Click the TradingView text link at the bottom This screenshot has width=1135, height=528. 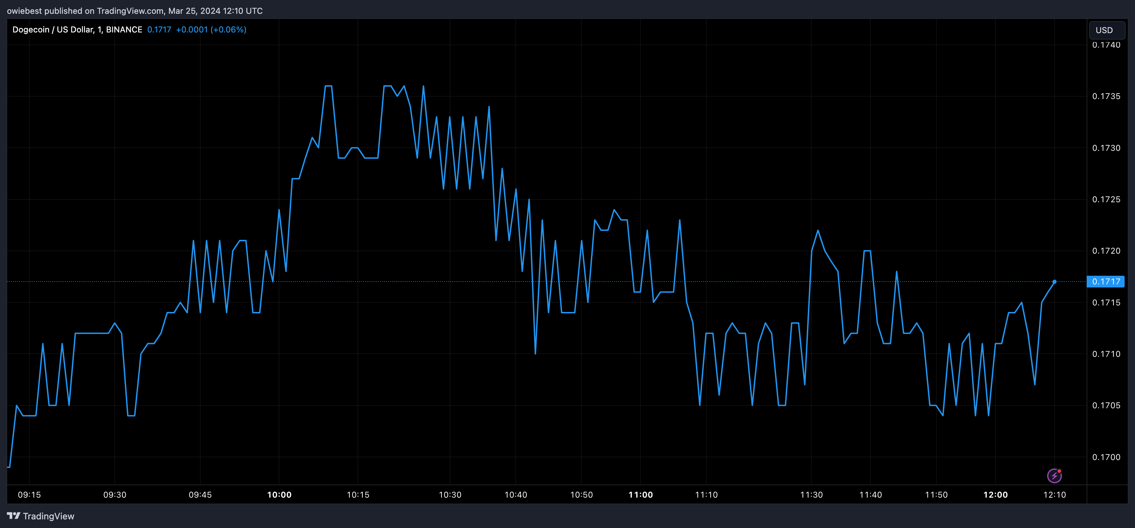(48, 516)
